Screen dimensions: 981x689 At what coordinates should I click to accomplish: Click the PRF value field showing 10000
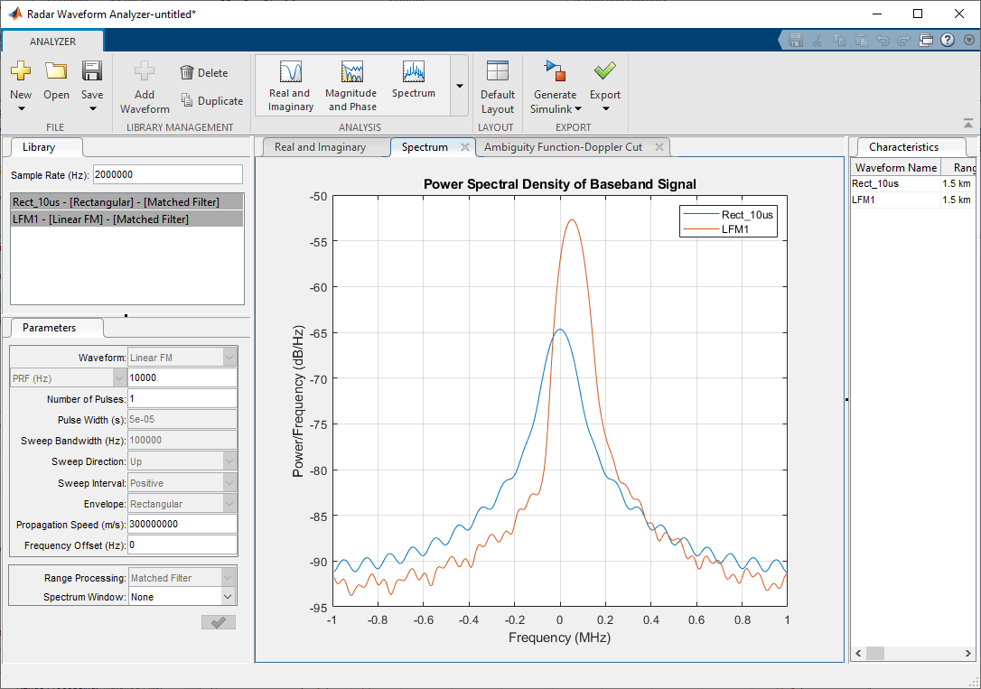tap(182, 377)
